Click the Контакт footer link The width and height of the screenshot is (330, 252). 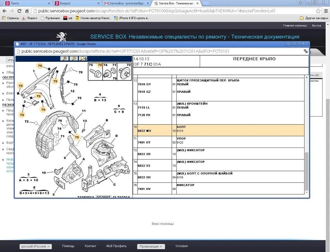(x=90, y=246)
